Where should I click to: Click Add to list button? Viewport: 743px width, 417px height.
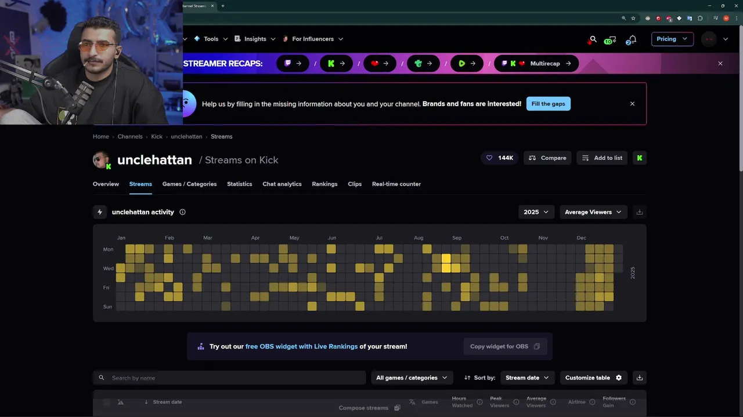(602, 158)
